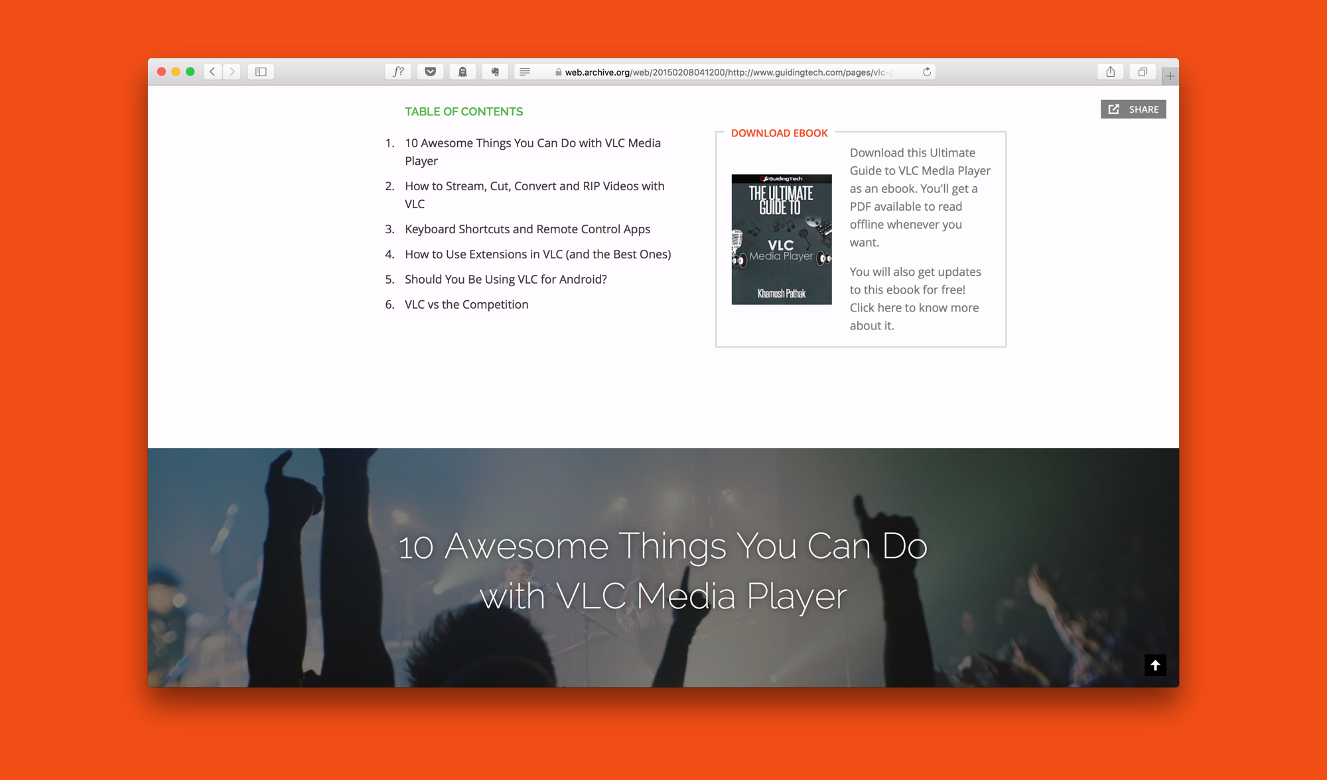Open "Should You Be Using VLC for Android?" link

click(x=506, y=279)
